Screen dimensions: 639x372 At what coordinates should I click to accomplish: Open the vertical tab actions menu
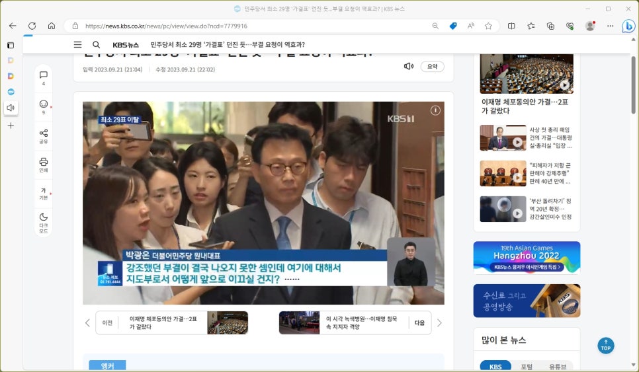click(11, 45)
